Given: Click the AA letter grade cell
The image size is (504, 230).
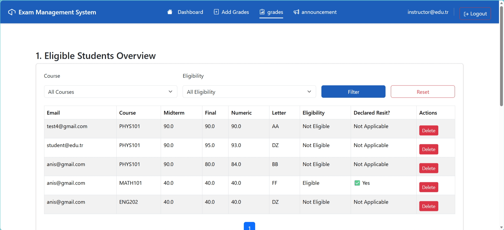Looking at the screenshot, I should click(284, 129).
